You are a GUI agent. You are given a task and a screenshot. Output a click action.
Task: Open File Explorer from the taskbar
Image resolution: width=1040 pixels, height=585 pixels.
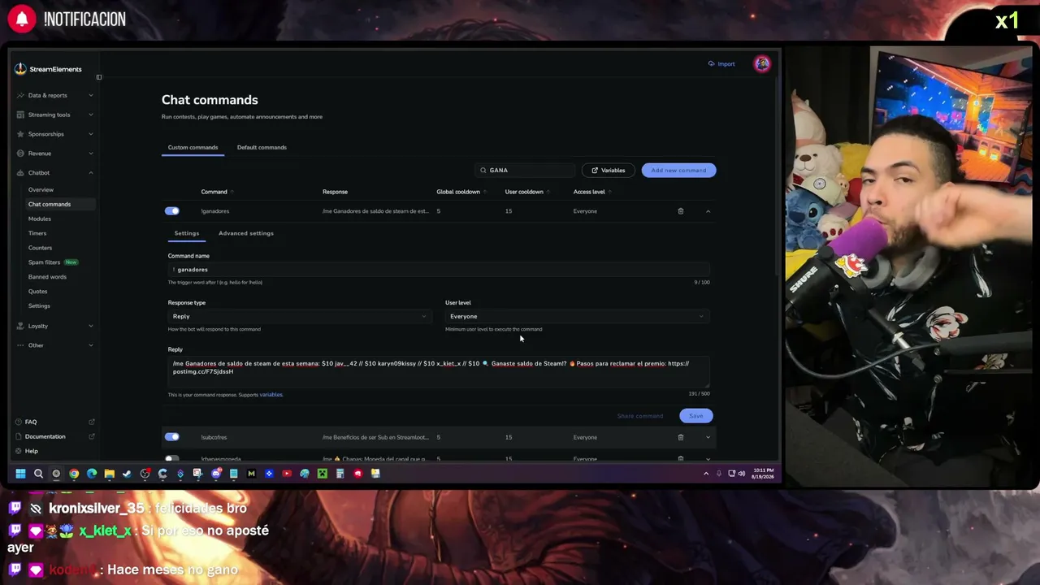pyautogui.click(x=109, y=474)
